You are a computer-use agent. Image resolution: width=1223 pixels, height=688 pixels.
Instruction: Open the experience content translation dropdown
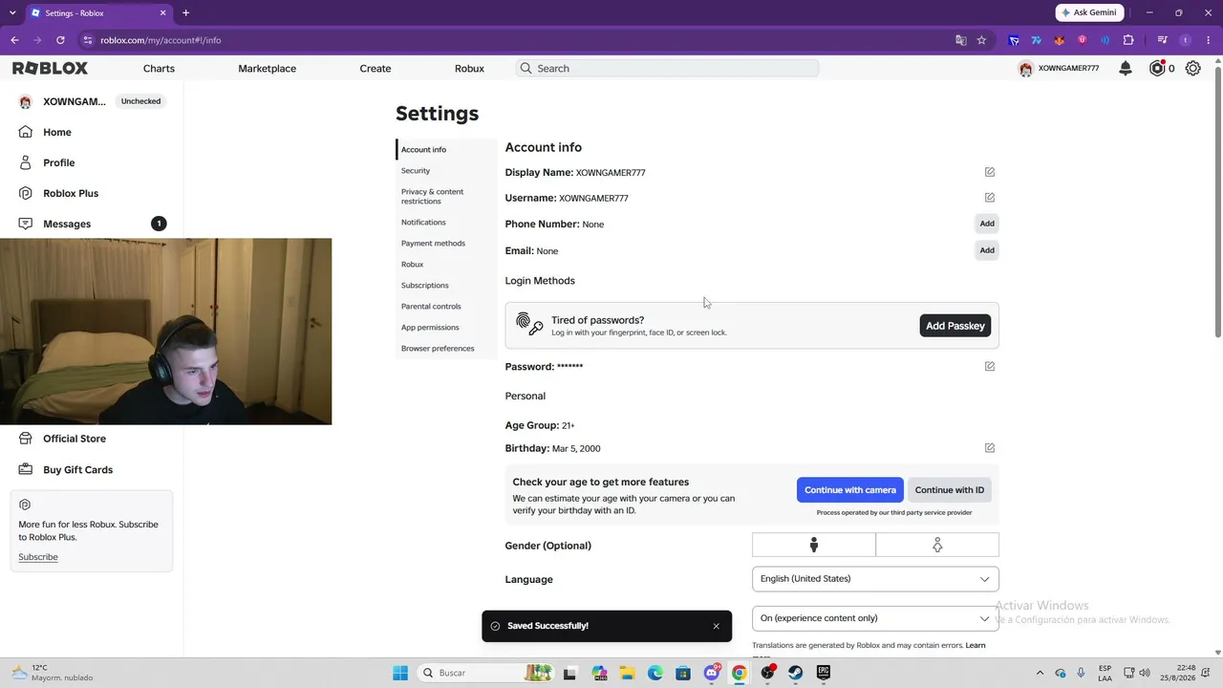click(x=875, y=618)
